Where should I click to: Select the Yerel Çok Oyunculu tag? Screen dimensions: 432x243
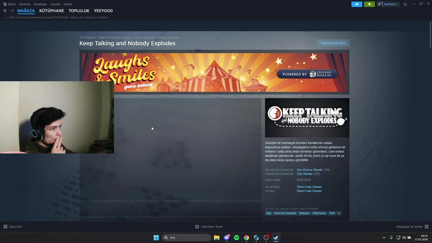(x=285, y=213)
